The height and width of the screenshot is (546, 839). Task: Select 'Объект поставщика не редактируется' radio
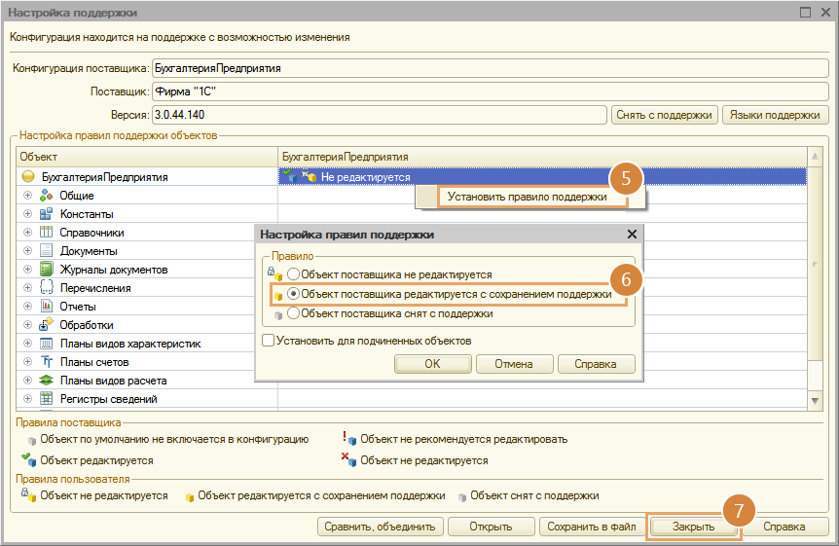tap(294, 275)
